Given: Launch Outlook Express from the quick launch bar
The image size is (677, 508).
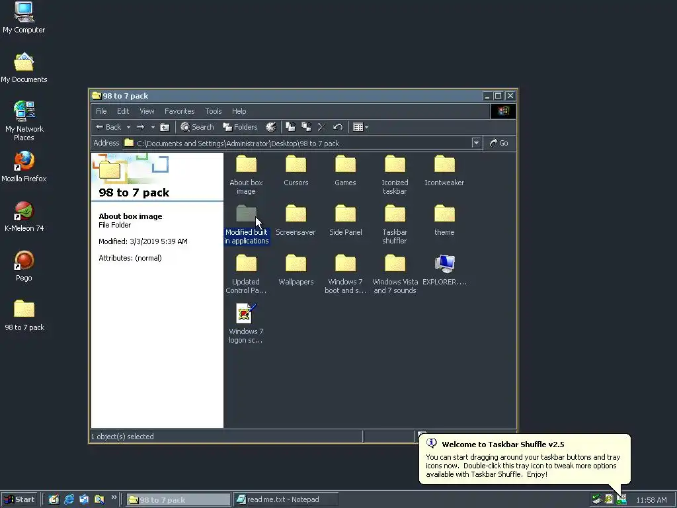Looking at the screenshot, I should pos(84,499).
